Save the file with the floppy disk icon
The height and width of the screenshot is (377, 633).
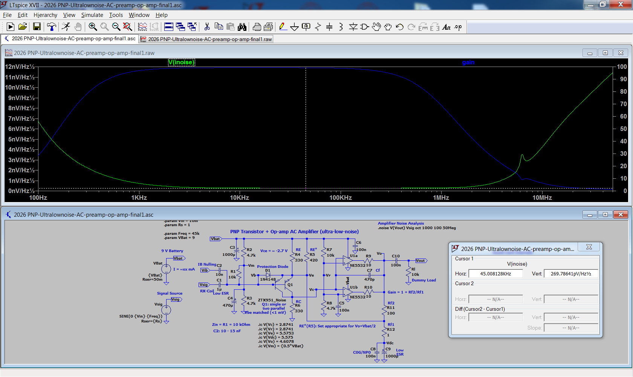point(37,27)
